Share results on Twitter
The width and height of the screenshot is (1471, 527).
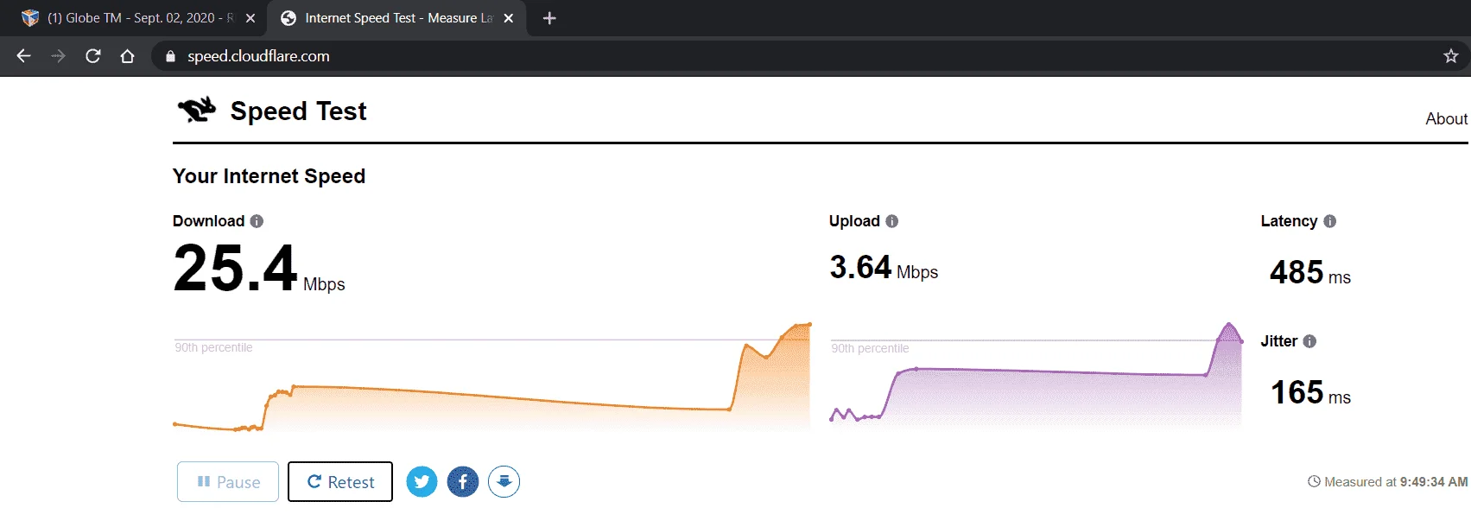(x=422, y=481)
